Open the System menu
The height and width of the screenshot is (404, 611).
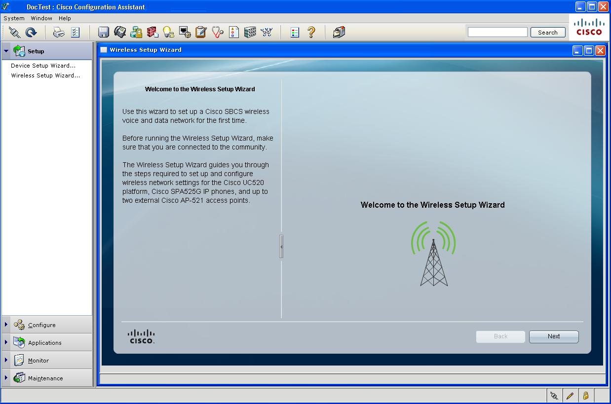pos(14,18)
